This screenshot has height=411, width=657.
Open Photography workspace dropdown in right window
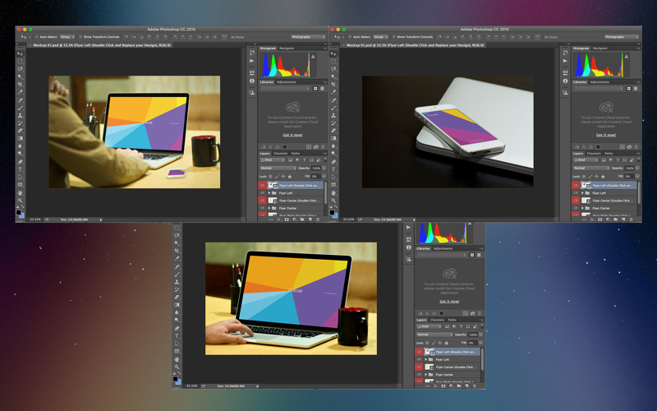622,37
